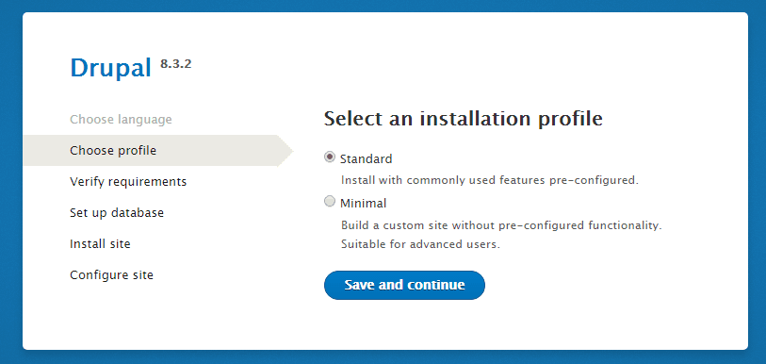Image resolution: width=766 pixels, height=364 pixels.
Task: Go to the Configure site step
Action: (111, 275)
